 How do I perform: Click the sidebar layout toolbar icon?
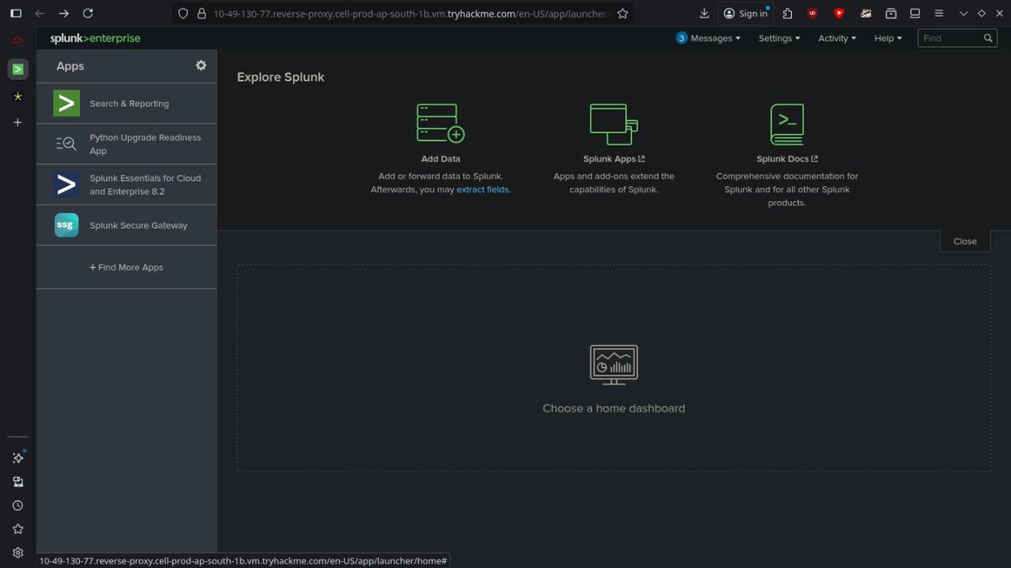[x=915, y=13]
